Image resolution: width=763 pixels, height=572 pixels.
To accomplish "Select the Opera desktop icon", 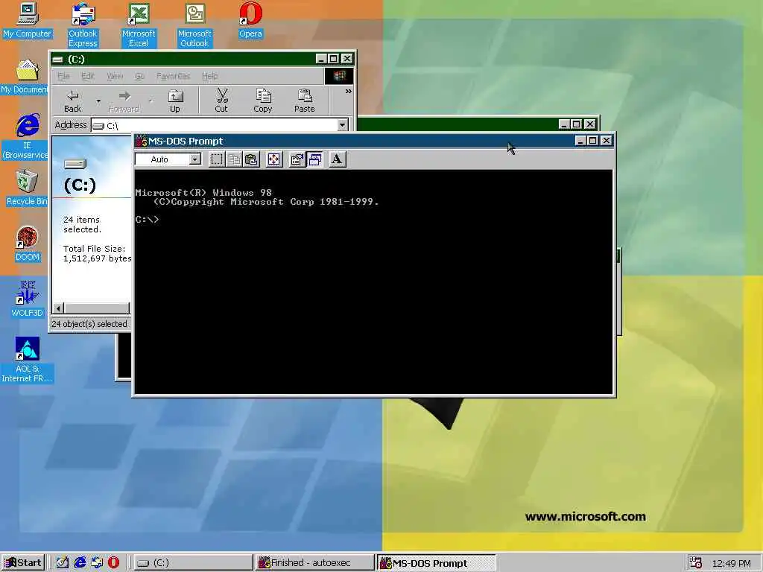I will (250, 20).
